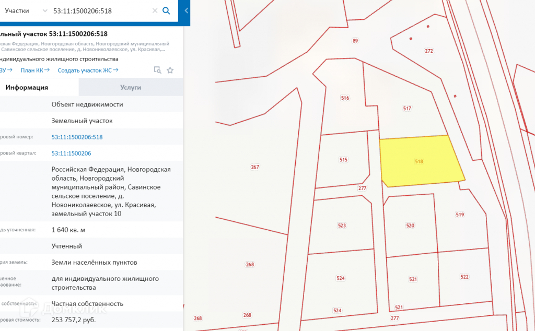Image resolution: width=535 pixels, height=331 pixels.
Task: Click the status text Учтенный
Action: [66, 246]
